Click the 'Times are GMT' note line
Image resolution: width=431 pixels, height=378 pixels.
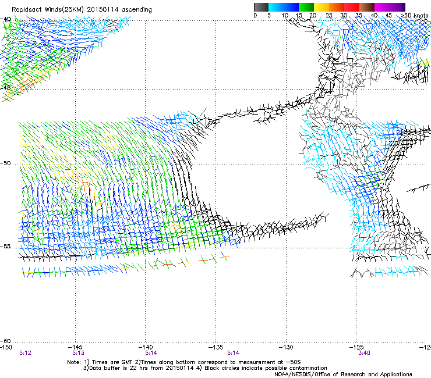(x=184, y=362)
